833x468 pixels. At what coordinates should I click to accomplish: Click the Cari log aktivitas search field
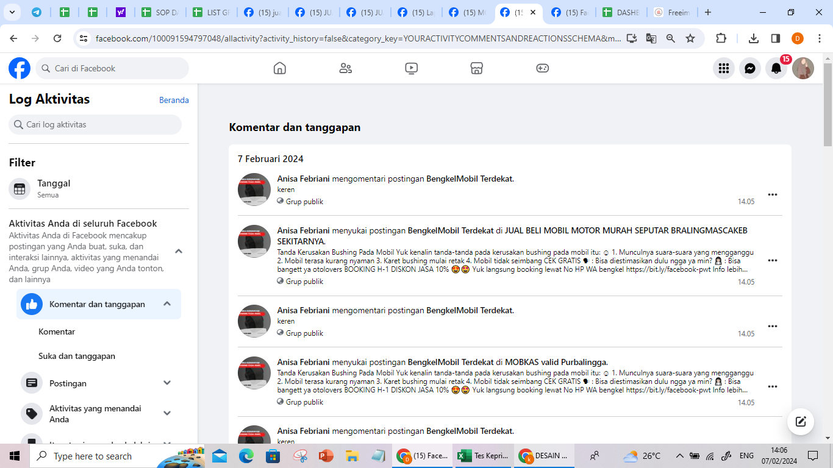(x=95, y=124)
